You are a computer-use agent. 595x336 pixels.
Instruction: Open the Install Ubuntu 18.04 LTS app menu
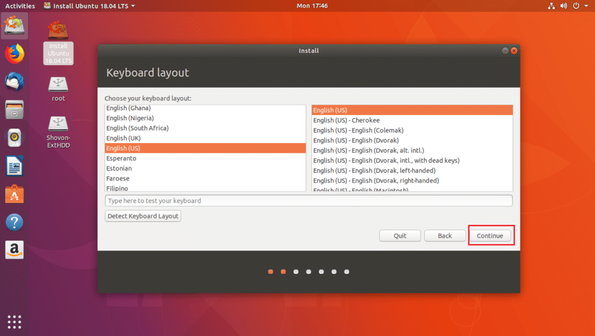click(89, 6)
